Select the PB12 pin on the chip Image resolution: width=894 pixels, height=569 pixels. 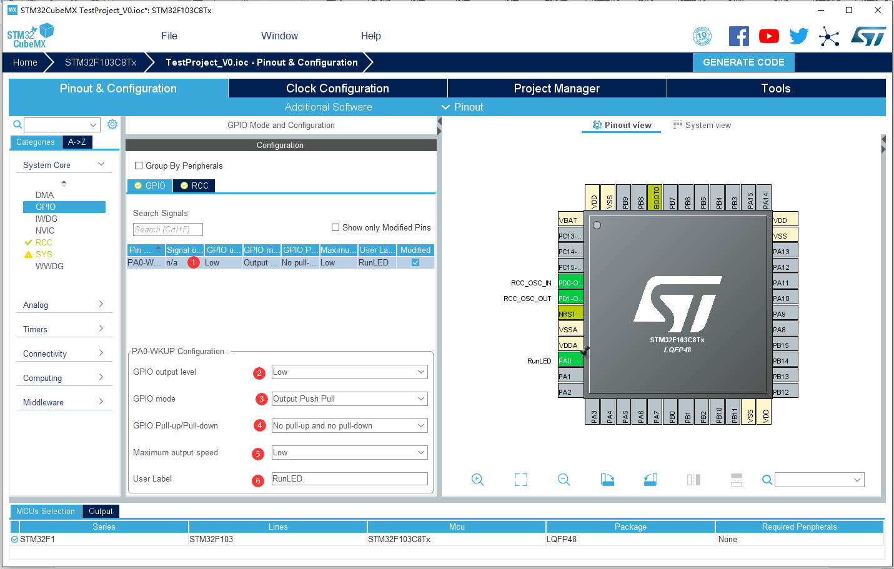click(x=785, y=392)
